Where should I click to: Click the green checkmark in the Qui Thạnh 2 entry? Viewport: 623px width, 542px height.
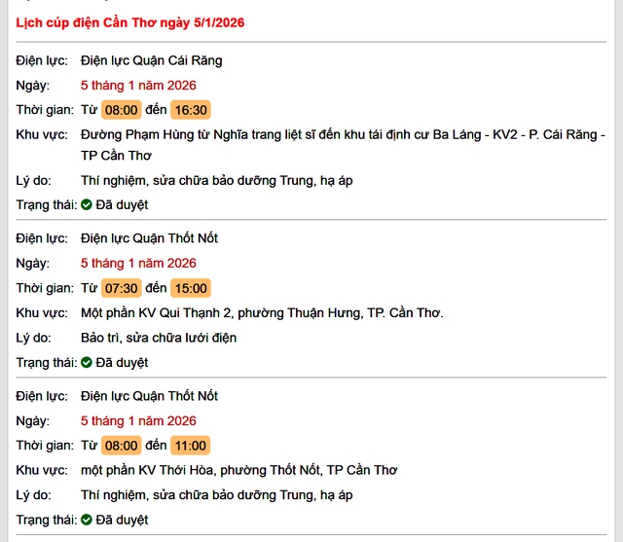pyautogui.click(x=87, y=363)
